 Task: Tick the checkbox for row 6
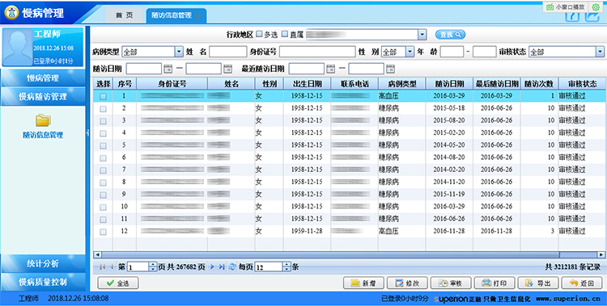[x=103, y=158]
